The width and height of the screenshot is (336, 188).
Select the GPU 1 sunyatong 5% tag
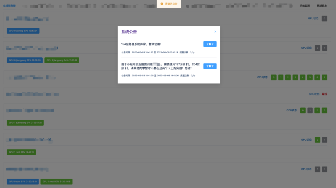25,123
